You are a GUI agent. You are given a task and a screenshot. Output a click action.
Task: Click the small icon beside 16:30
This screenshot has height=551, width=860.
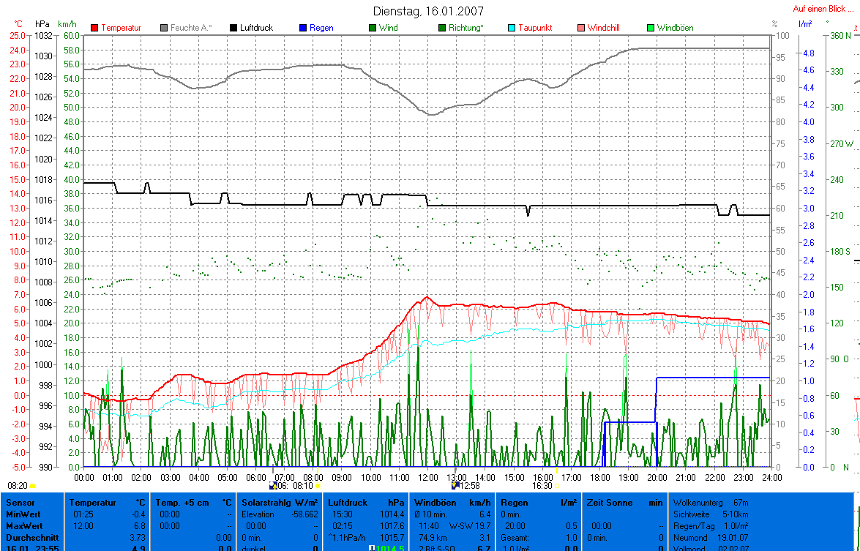coord(556,485)
